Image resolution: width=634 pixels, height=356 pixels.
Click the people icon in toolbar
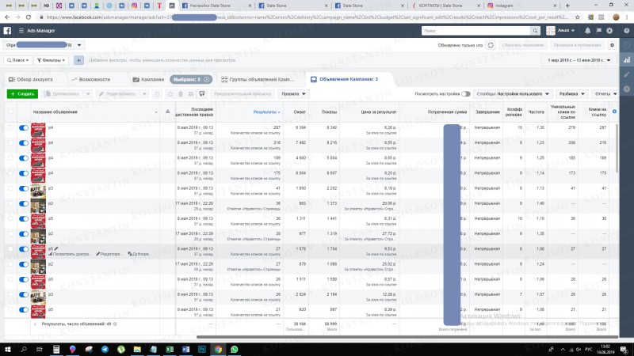pos(191,94)
